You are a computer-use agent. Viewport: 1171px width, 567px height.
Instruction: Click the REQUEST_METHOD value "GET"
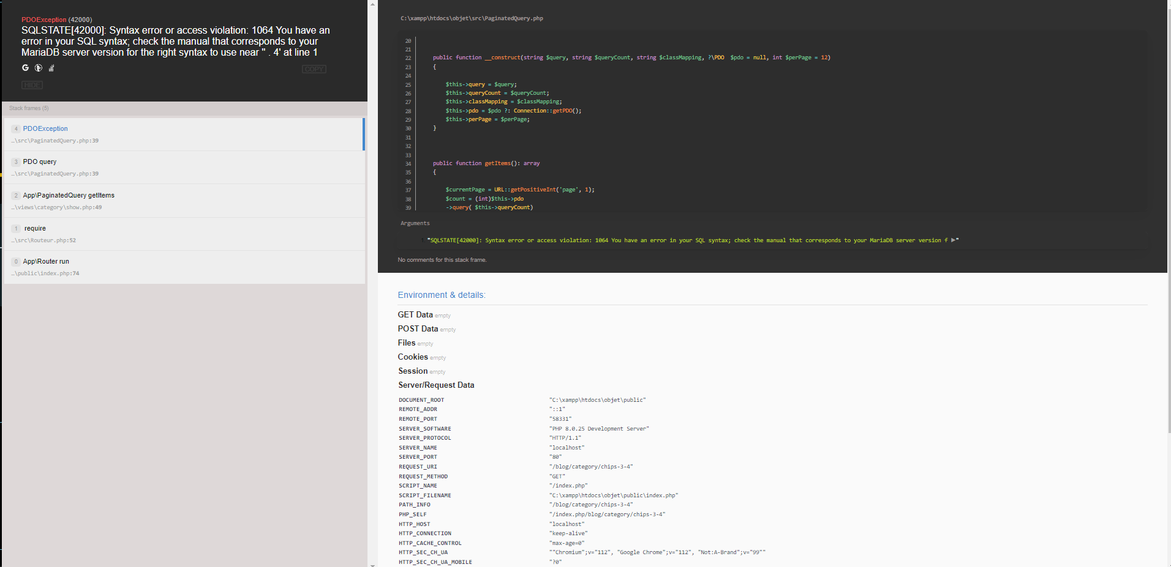coord(557,476)
